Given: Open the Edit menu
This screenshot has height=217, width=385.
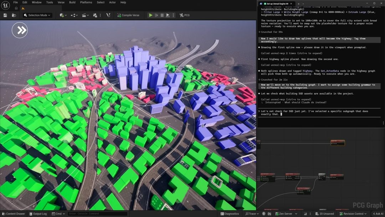Looking at the screenshot, I should point(25,2).
